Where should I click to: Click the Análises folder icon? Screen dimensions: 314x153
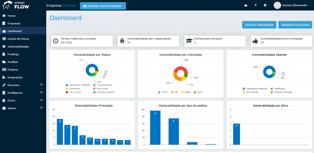(4, 62)
